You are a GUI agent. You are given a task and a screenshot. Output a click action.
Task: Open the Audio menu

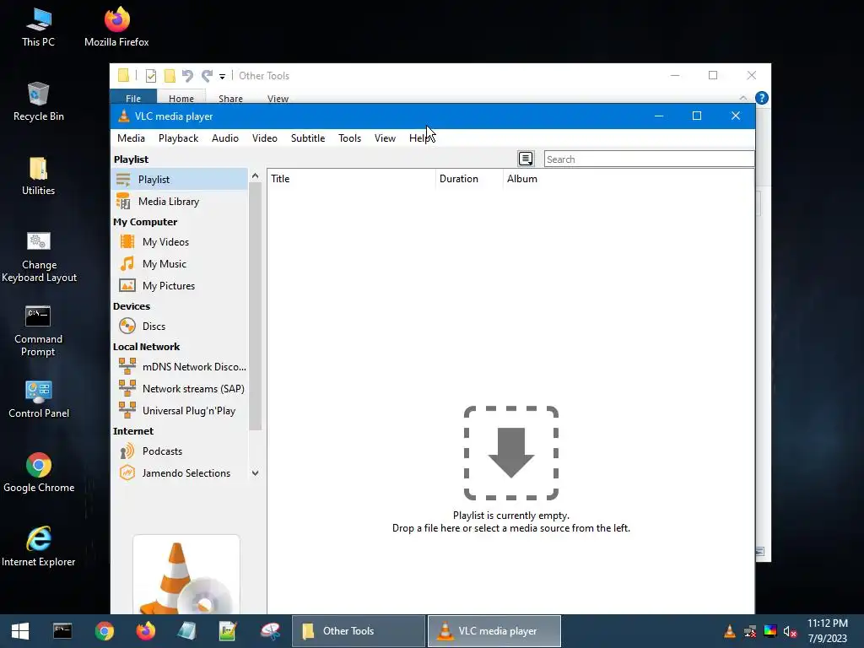click(224, 138)
